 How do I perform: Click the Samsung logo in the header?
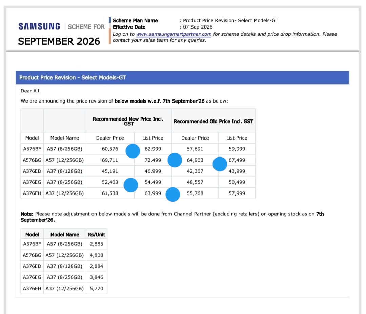tap(39, 26)
